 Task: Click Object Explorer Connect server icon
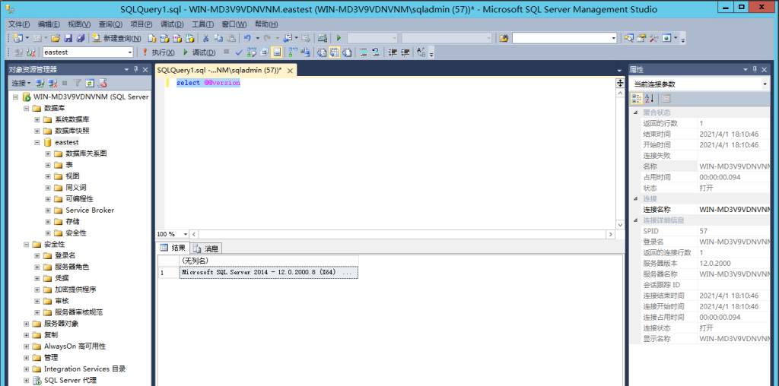(40, 83)
